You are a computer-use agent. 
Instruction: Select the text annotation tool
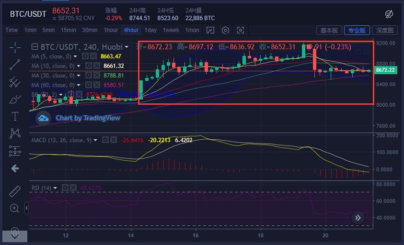(x=15, y=116)
